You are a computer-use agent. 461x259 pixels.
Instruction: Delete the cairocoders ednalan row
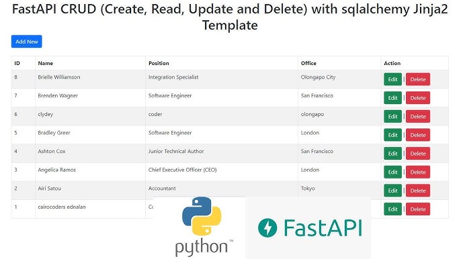click(418, 209)
